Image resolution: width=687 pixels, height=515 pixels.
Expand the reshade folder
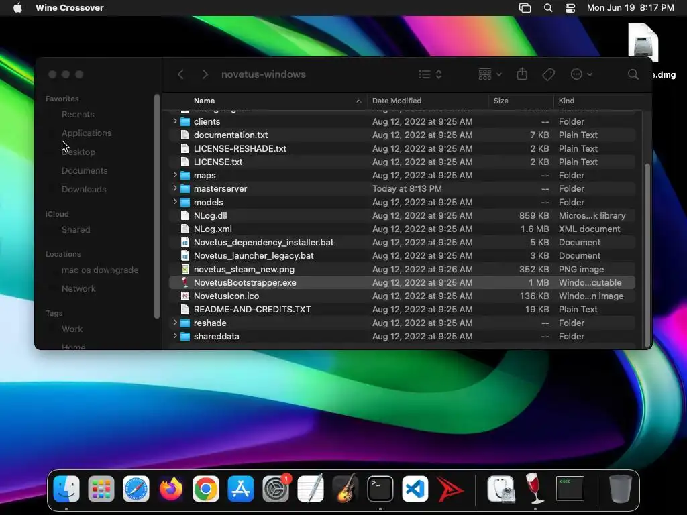[x=175, y=323]
